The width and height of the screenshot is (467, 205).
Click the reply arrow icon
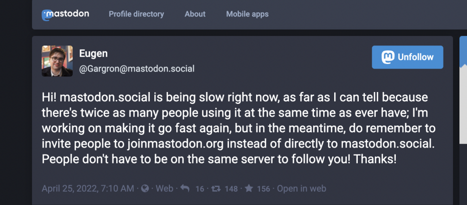(x=184, y=188)
